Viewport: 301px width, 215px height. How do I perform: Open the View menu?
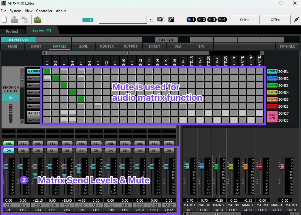click(29, 11)
